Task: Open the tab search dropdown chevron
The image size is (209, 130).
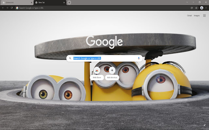Action: pos(187,2)
